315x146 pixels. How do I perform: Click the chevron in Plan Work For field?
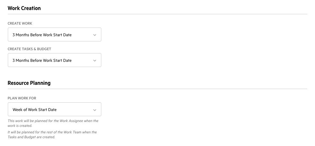tap(94, 110)
